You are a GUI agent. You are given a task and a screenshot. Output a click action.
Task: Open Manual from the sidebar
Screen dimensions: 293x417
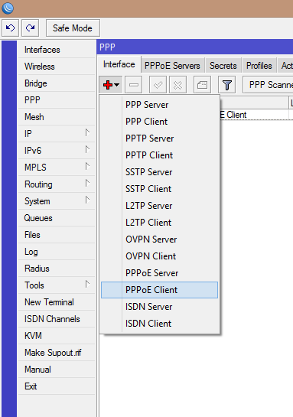click(x=57, y=370)
